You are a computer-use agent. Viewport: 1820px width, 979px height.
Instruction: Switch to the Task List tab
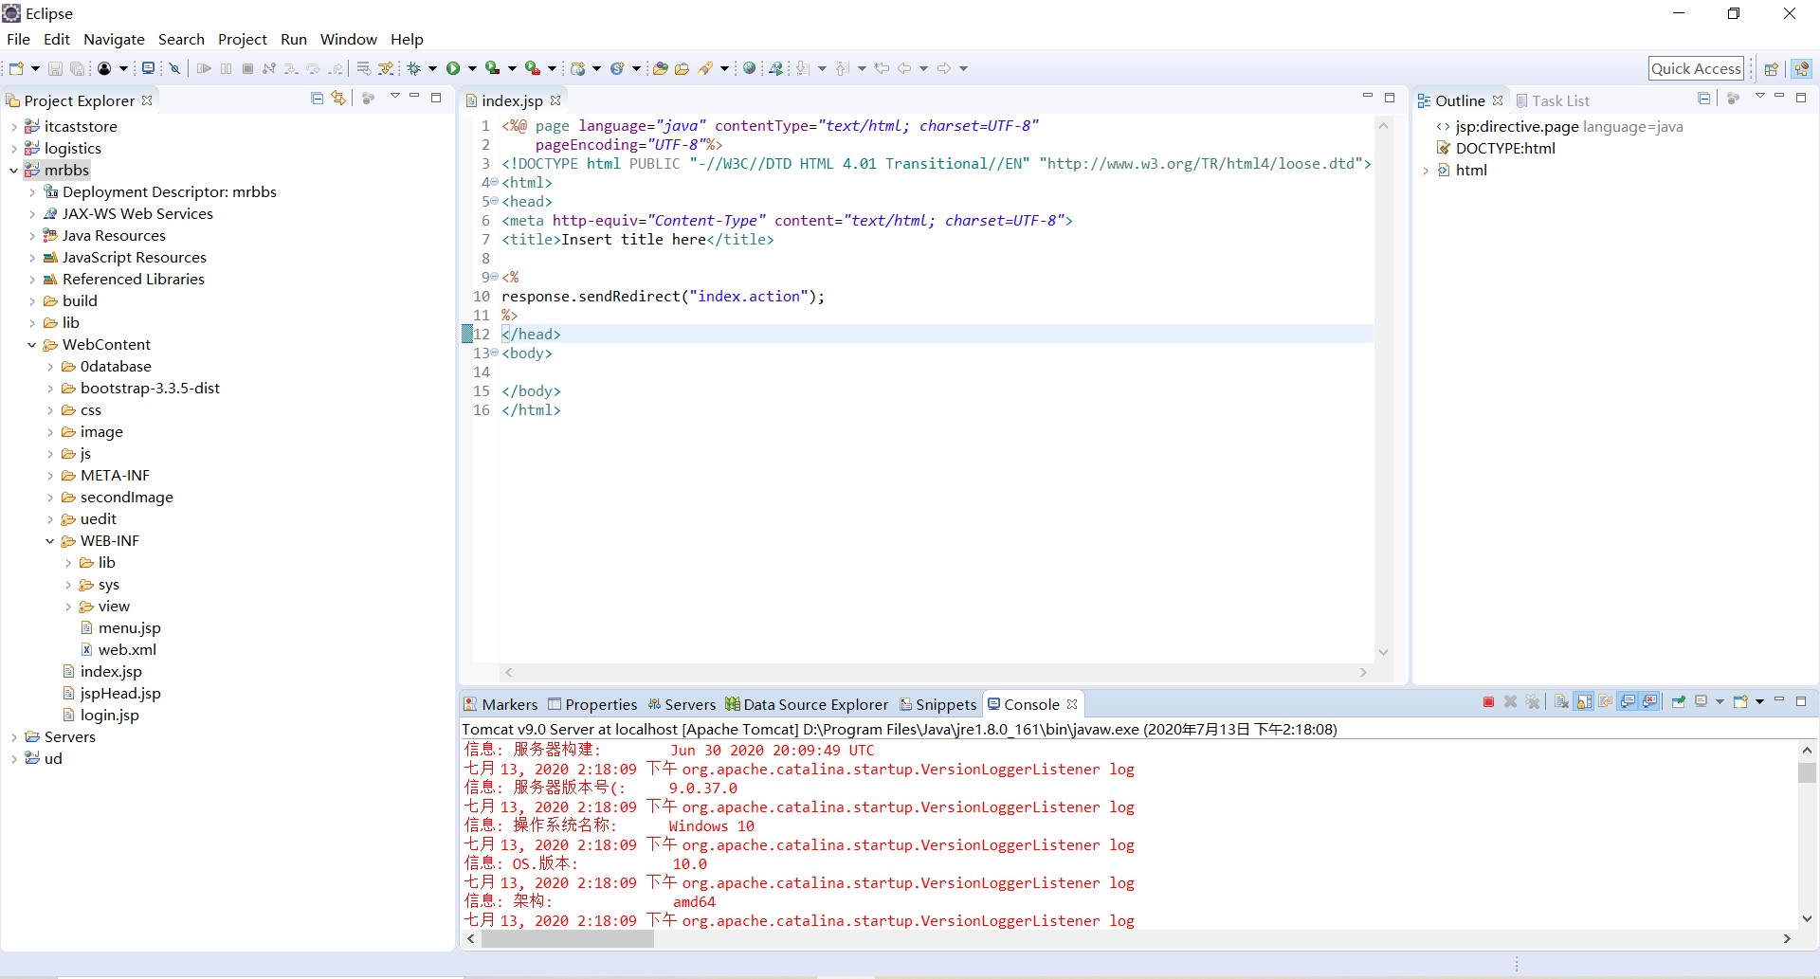[1553, 100]
